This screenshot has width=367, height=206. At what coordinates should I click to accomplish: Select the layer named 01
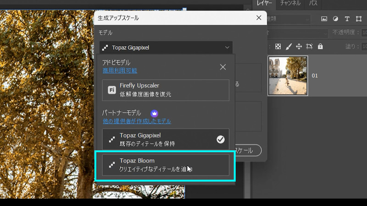(315, 76)
